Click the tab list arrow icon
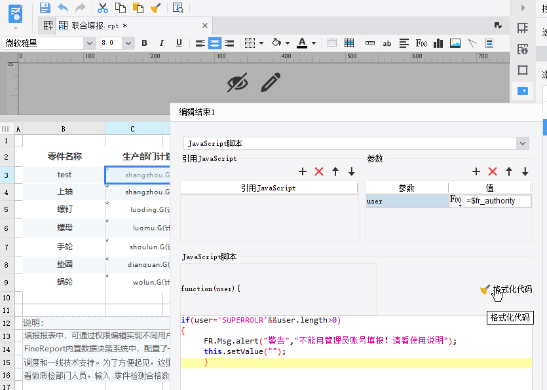Screen dimensions: 547x390 tap(498, 26)
